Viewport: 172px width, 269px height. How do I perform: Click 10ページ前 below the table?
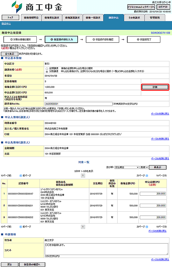pos(6,227)
